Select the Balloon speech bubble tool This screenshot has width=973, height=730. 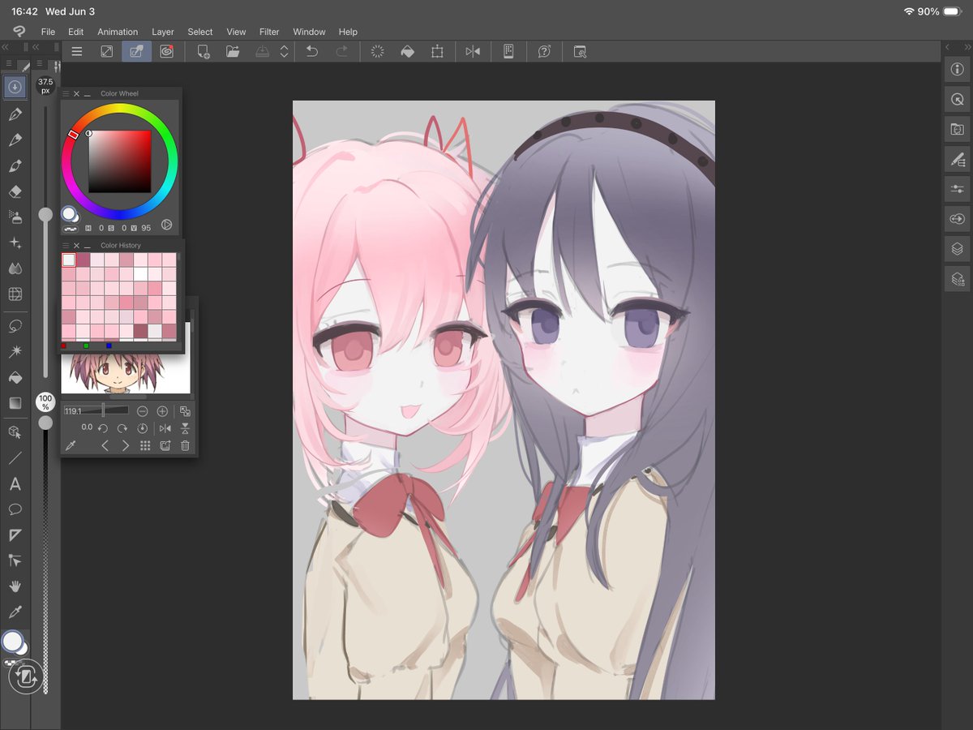coord(15,509)
